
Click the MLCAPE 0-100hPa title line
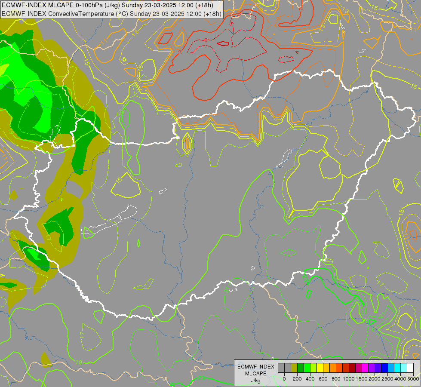pyautogui.click(x=108, y=5)
